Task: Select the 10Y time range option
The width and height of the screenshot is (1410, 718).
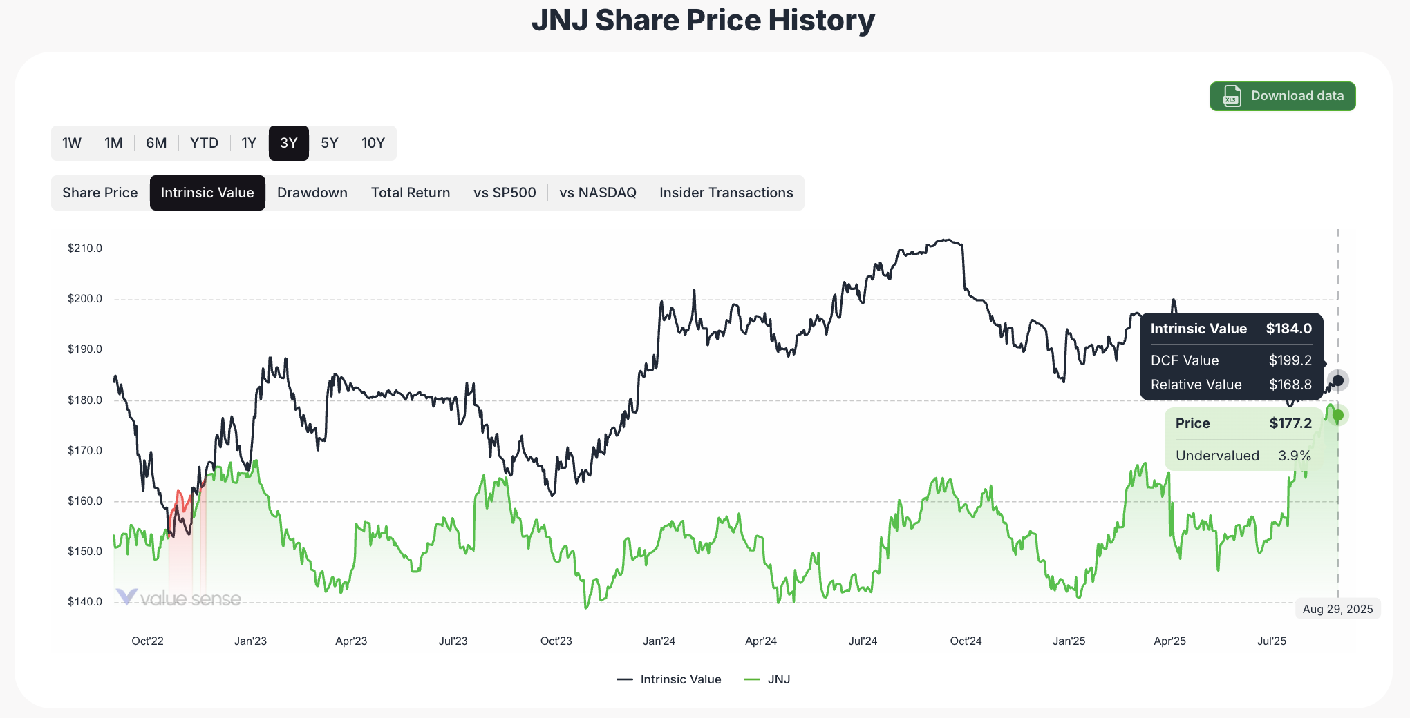Action: click(373, 143)
